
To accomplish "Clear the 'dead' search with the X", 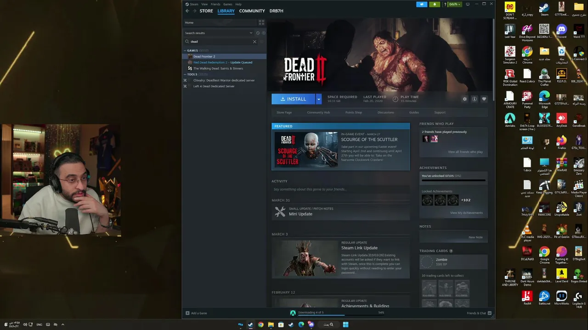I will click(254, 42).
